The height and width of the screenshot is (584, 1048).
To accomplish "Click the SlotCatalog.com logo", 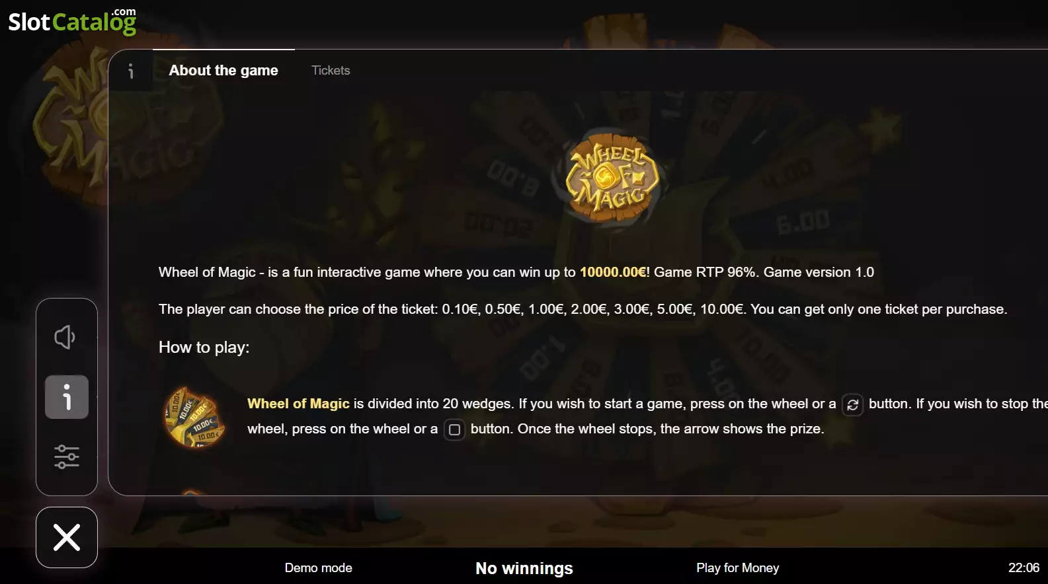I will (72, 20).
